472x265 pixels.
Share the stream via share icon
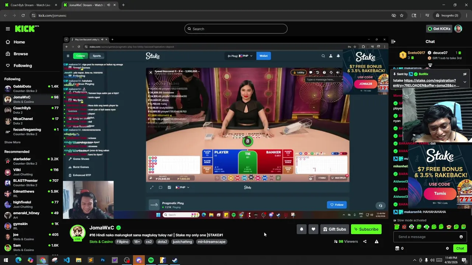click(365, 241)
